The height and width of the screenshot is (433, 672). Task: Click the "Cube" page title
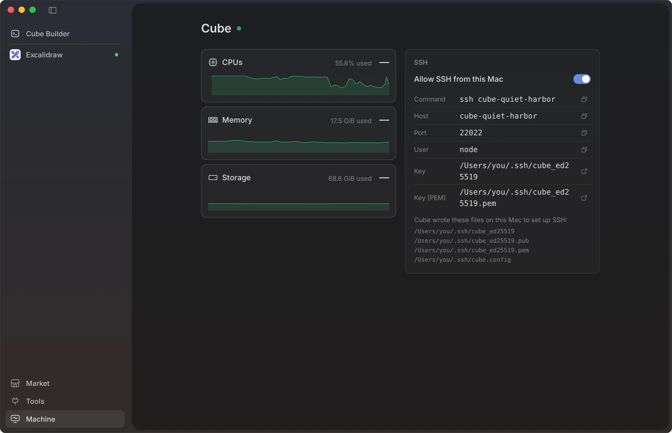(216, 28)
